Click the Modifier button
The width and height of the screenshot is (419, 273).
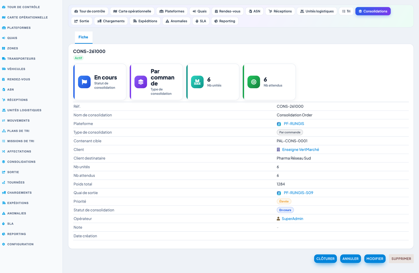pyautogui.click(x=375, y=259)
